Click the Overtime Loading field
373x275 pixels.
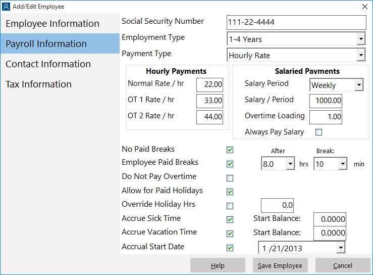326,117
